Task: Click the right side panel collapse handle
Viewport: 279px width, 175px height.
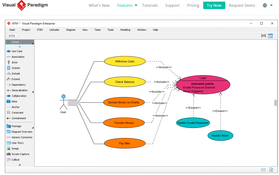Action: (x=275, y=103)
